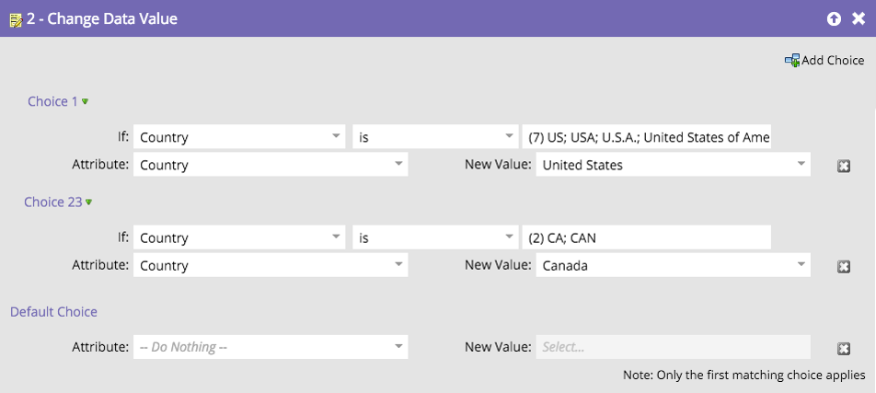The height and width of the screenshot is (393, 876).
Task: Click the Change Data Value step icon
Action: click(15, 18)
